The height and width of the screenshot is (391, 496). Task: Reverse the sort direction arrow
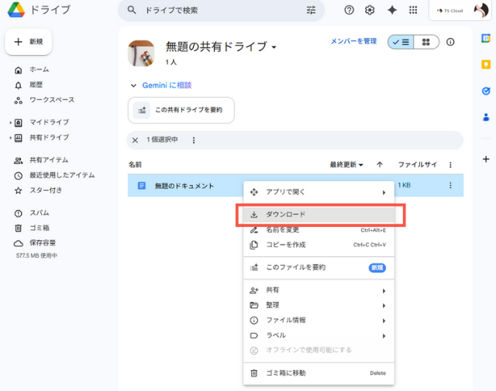click(x=380, y=164)
